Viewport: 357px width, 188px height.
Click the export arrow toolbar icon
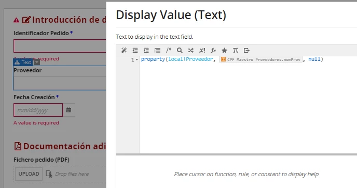pos(246,50)
